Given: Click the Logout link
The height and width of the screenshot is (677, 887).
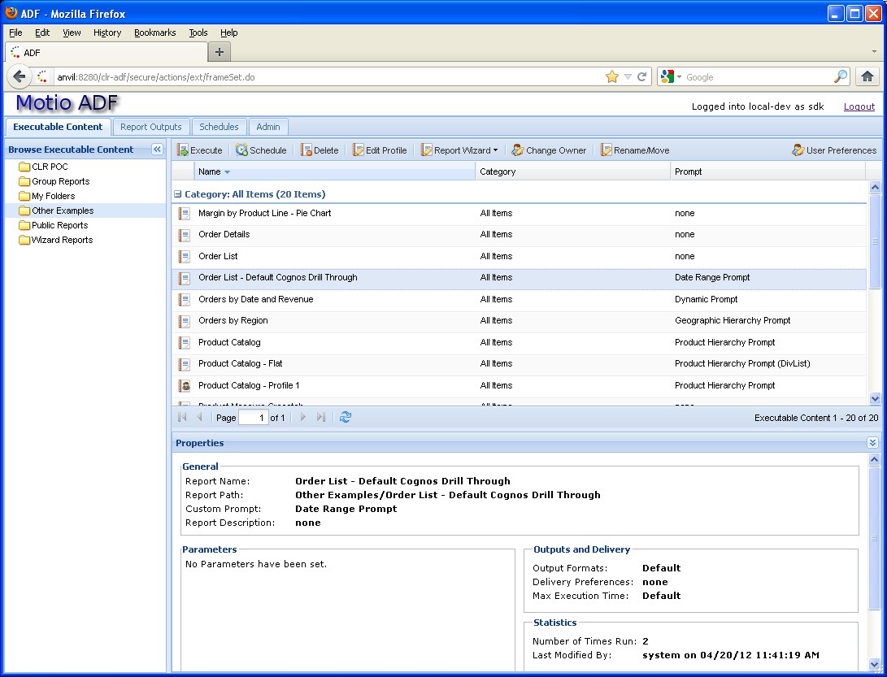Looking at the screenshot, I should [x=859, y=106].
